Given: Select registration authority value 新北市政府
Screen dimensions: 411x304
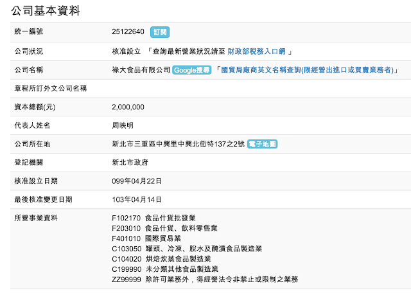Looking at the screenshot, I should (130, 163).
